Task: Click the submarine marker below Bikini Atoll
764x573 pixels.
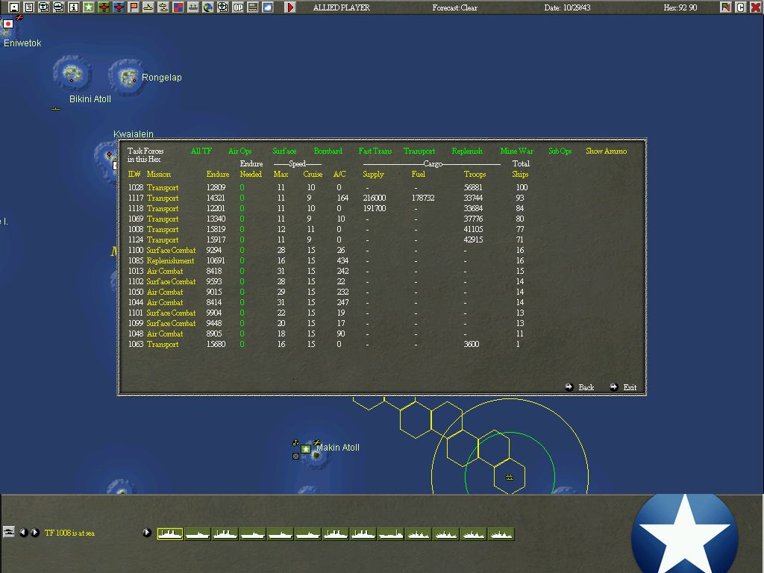Action: click(x=56, y=109)
